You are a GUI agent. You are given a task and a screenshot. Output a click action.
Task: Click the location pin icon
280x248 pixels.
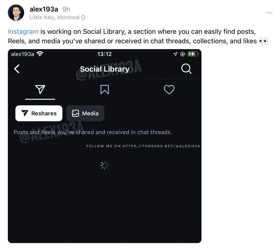coord(84,18)
